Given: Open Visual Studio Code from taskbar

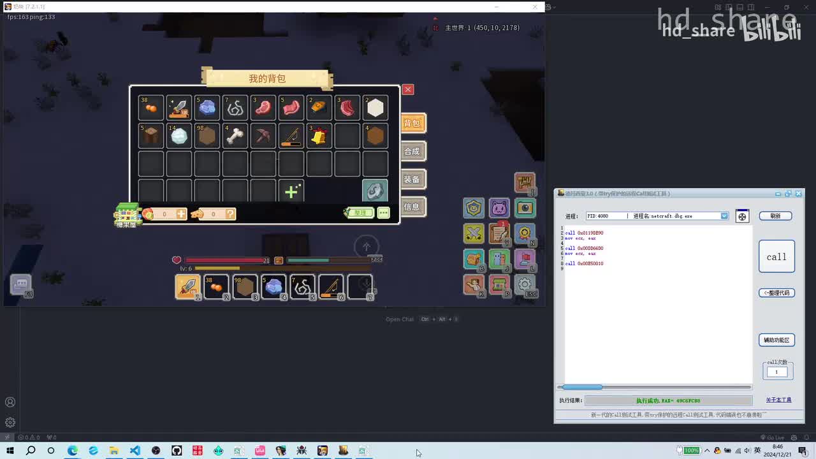Looking at the screenshot, I should coord(135,451).
